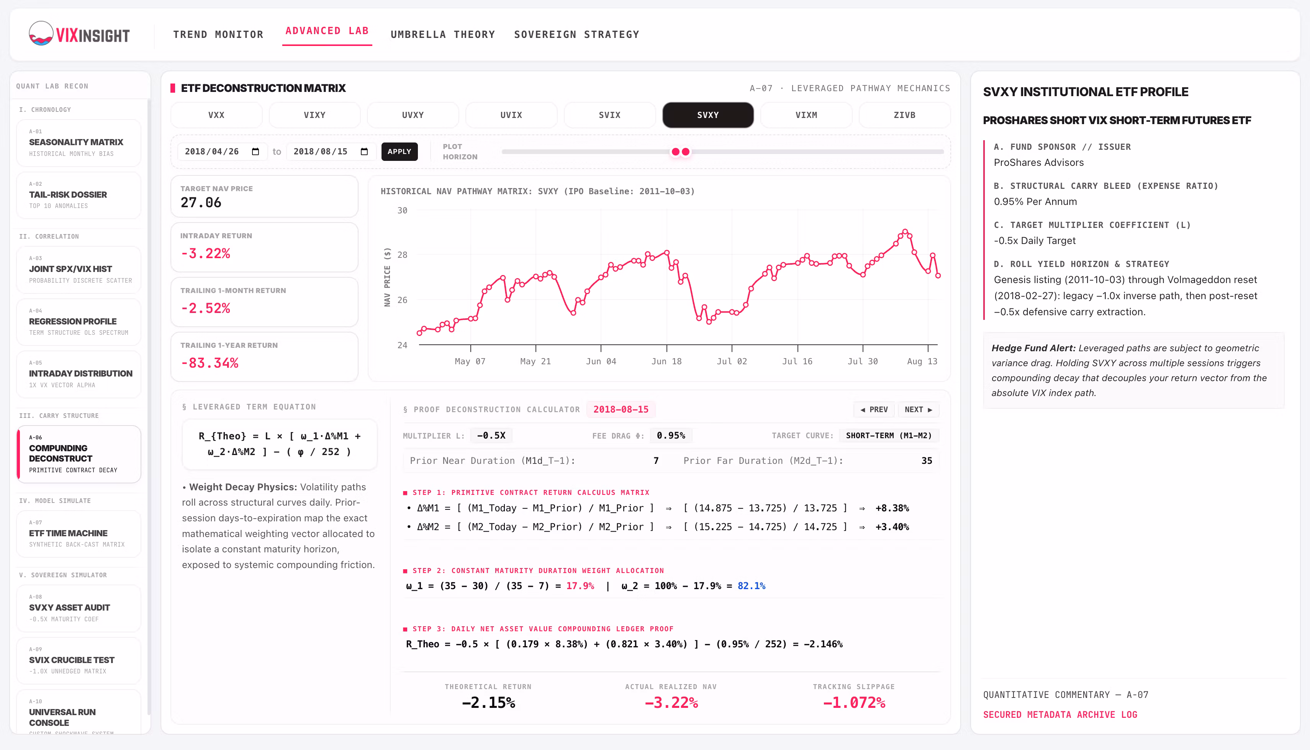
Task: Select the UVXY ticker tab
Action: click(413, 115)
